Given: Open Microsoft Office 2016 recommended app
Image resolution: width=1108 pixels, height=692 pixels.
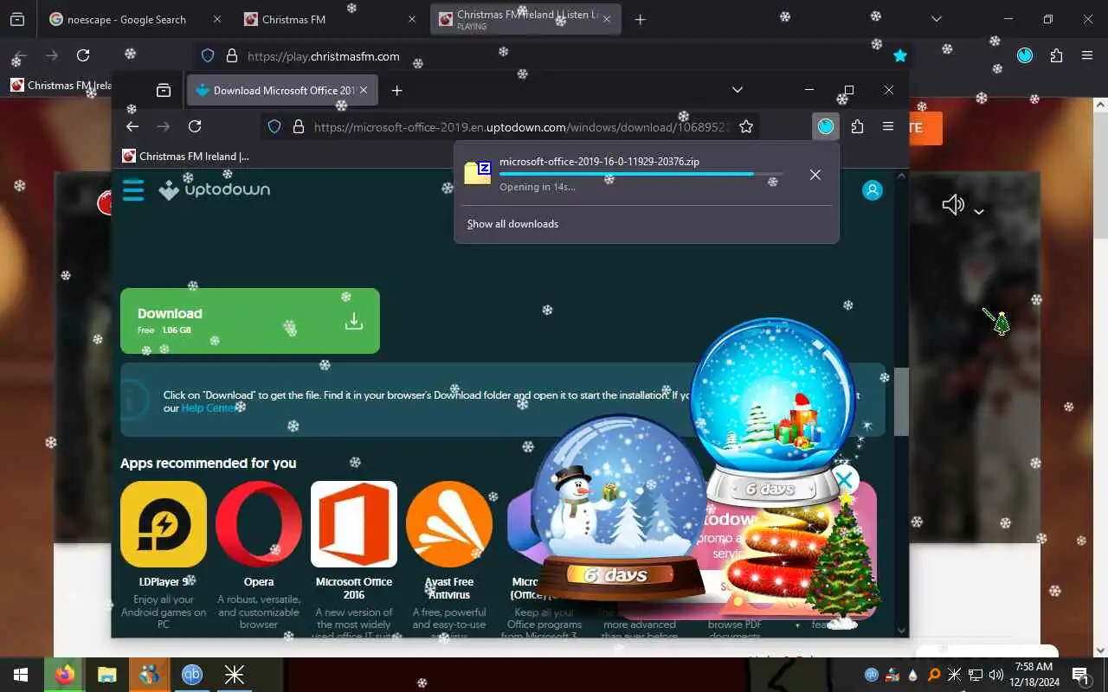Looking at the screenshot, I should (x=354, y=524).
